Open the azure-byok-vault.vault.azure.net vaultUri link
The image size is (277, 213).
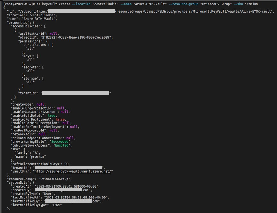73,171
